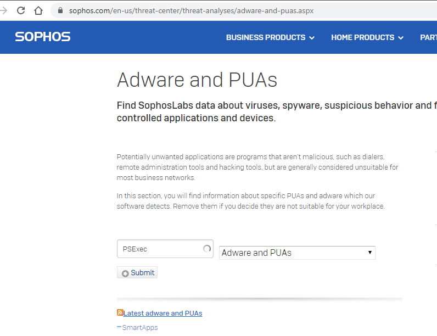437x336 pixels.
Task: Expand the Business Products chevron
Action: coord(312,38)
